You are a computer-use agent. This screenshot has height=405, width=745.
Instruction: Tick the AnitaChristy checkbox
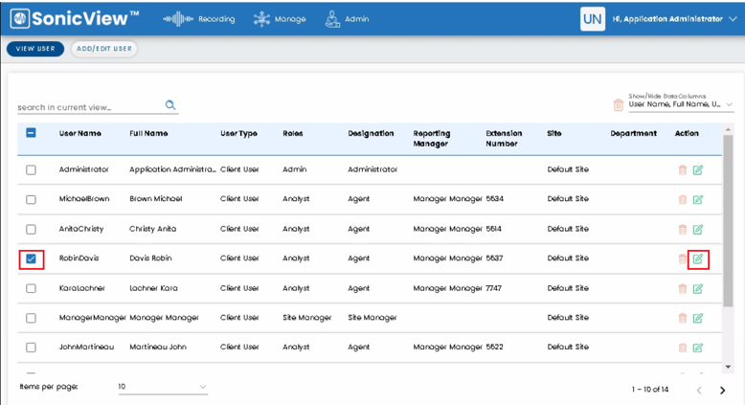31,230
